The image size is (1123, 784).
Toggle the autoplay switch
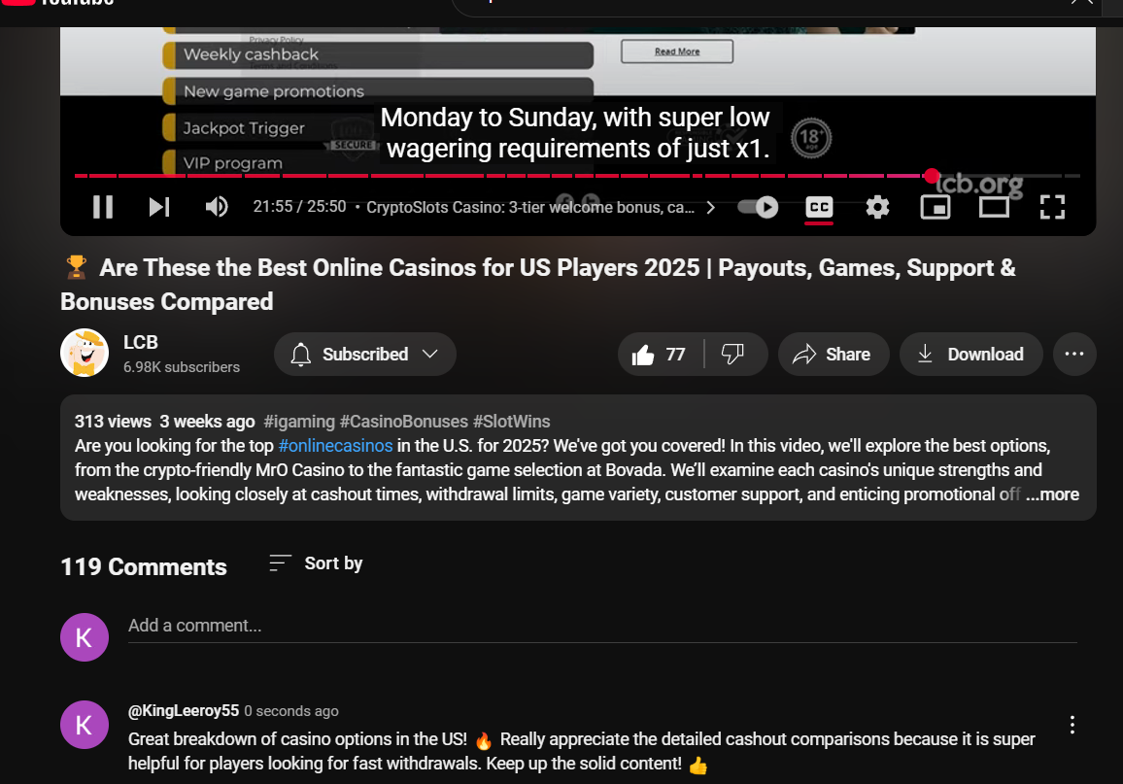pos(759,207)
